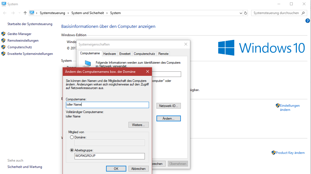Click the WORKGROUP text field
This screenshot has width=311, height=174.
coord(110,156)
